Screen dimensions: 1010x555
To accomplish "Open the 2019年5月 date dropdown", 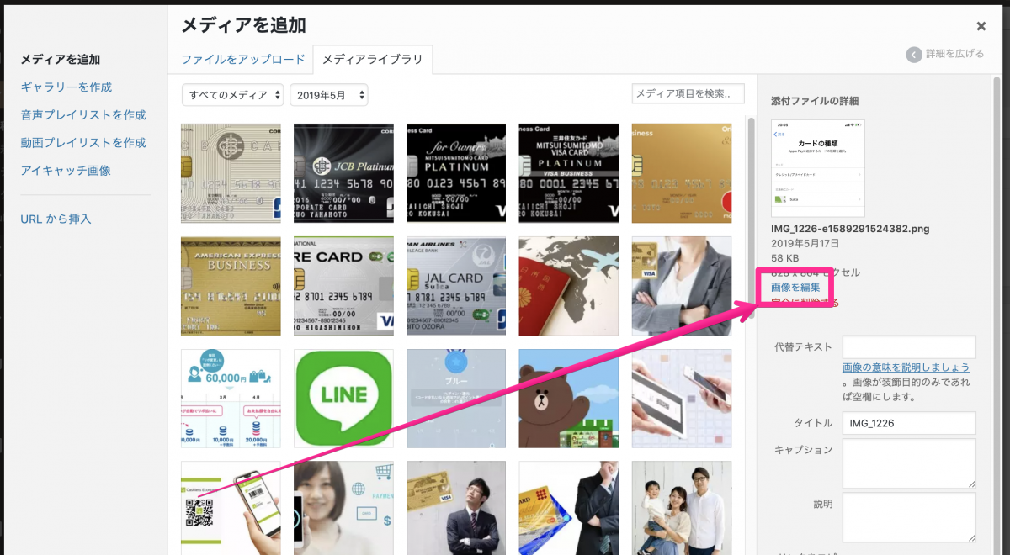I will [x=329, y=95].
